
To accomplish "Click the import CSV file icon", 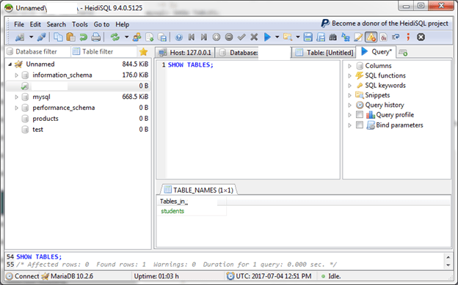I will 150,37.
